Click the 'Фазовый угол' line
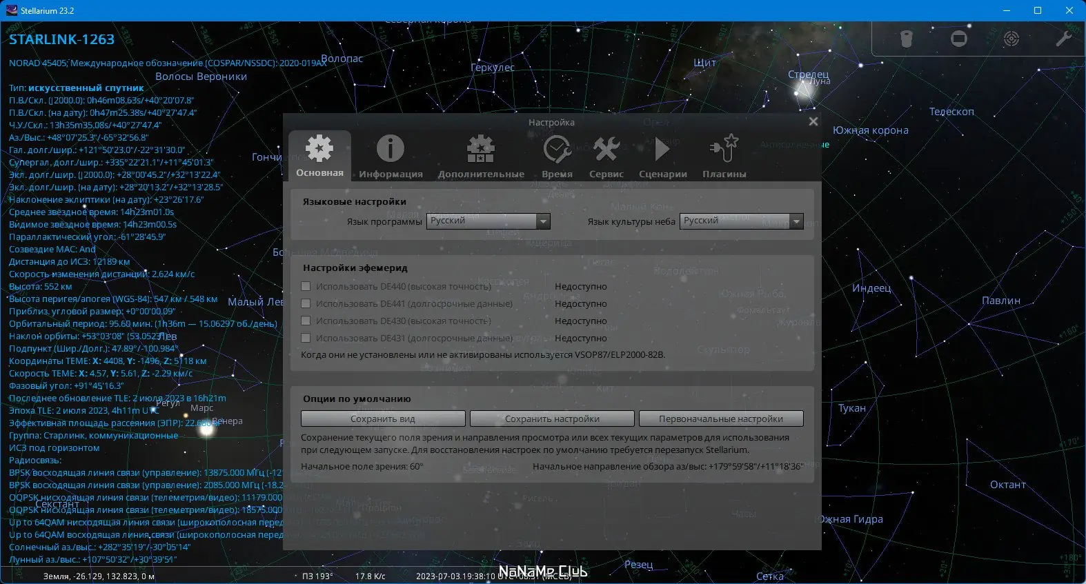This screenshot has width=1086, height=584. [66, 385]
